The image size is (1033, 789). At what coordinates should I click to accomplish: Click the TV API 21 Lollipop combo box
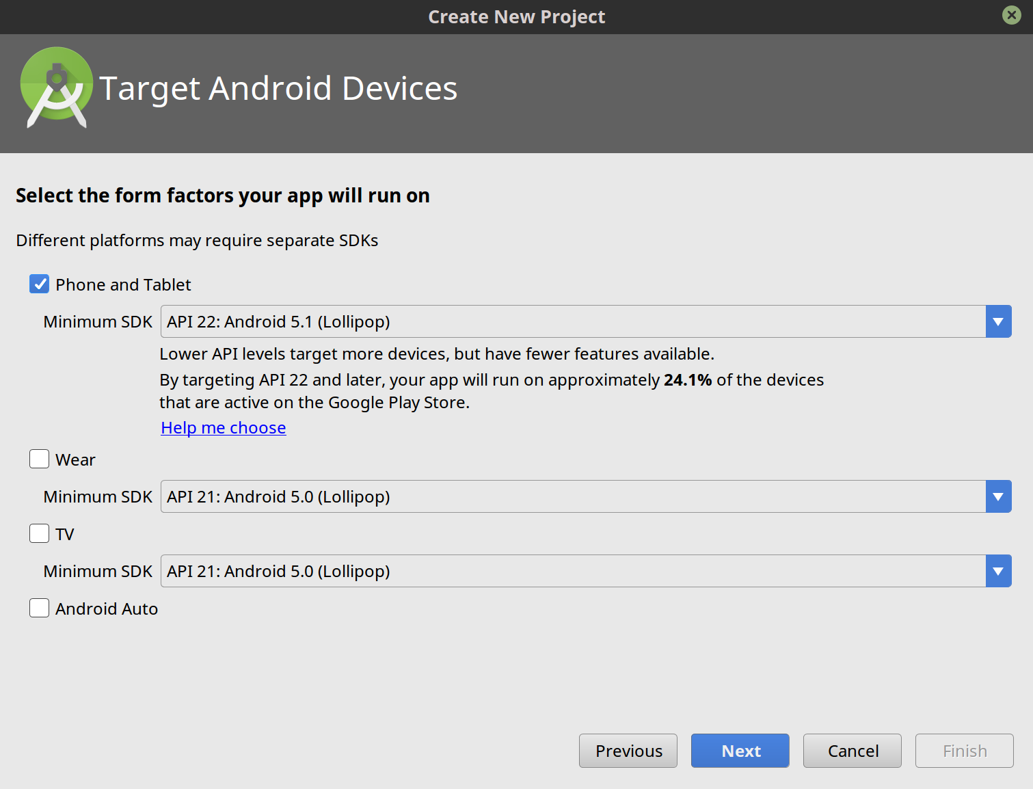[586, 571]
